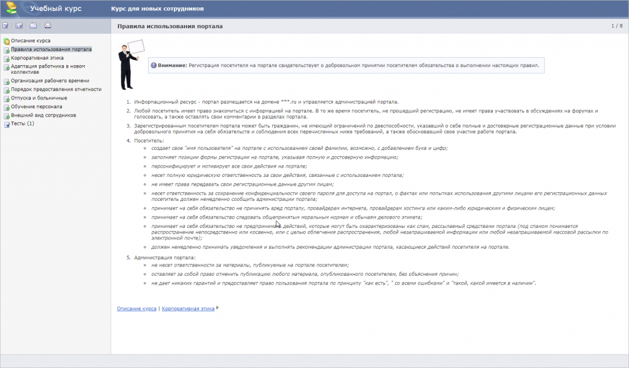Open Внешний вид сотрудников lesson
Screen dimensions: 629x368
pyautogui.click(x=44, y=115)
